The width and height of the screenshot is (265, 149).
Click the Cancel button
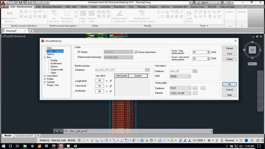(229, 90)
